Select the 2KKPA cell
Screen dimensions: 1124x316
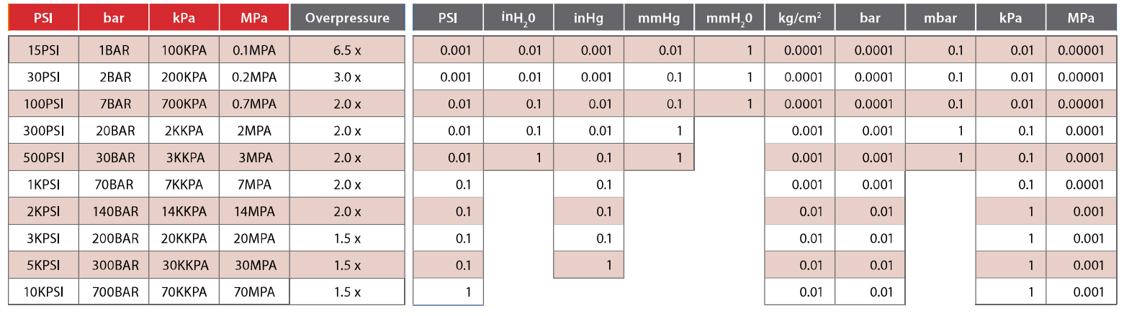184,131
